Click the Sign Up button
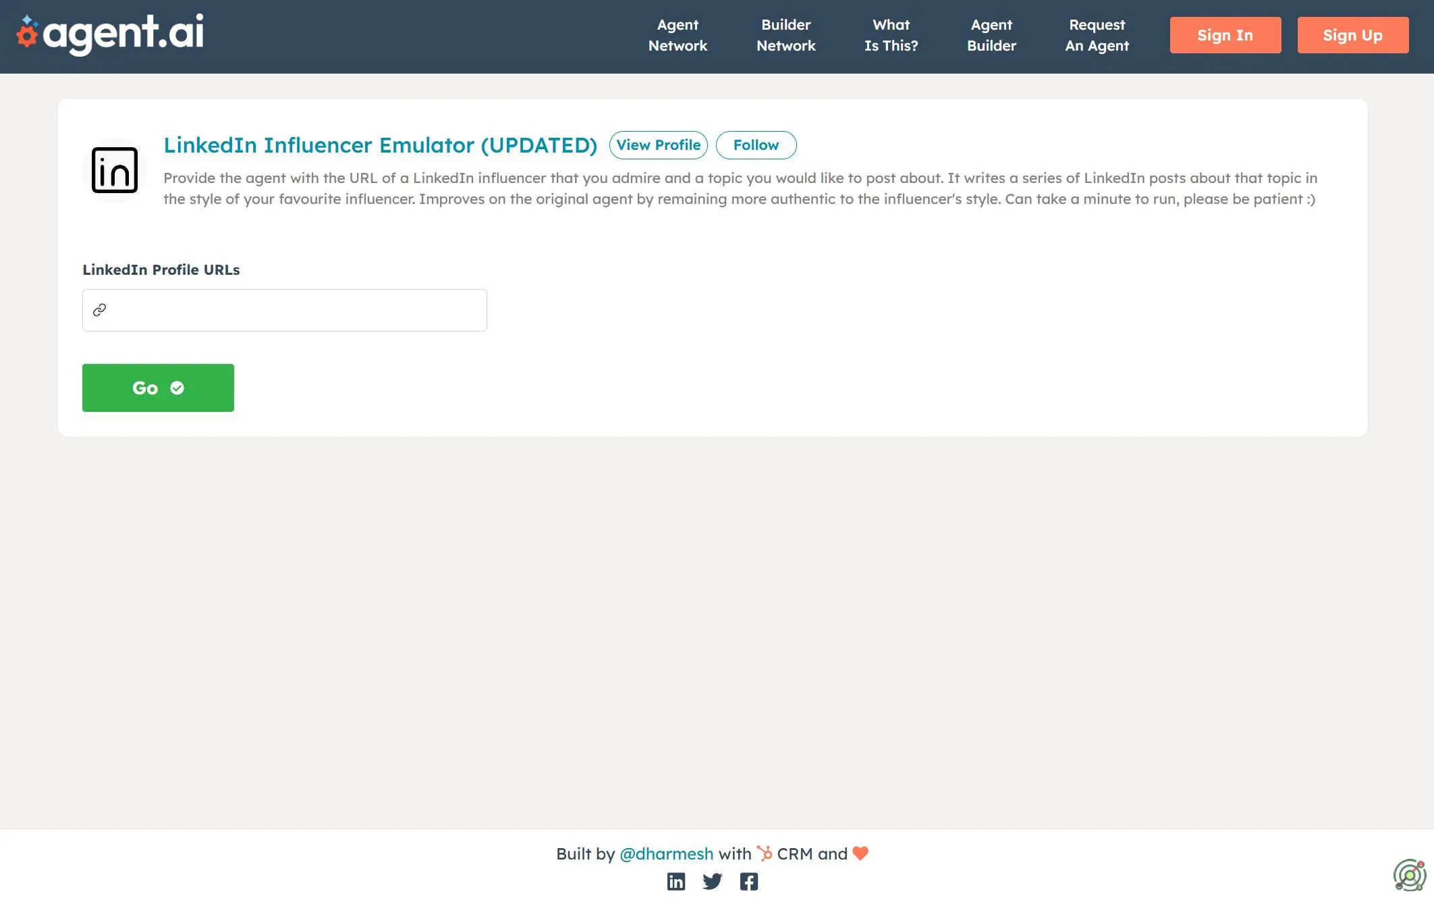Viewport: 1434px width, 898px height. [1352, 35]
